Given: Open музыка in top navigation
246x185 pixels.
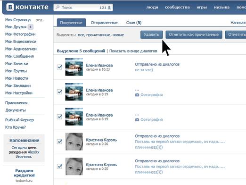Looking at the screenshot, I should click(x=221, y=7).
